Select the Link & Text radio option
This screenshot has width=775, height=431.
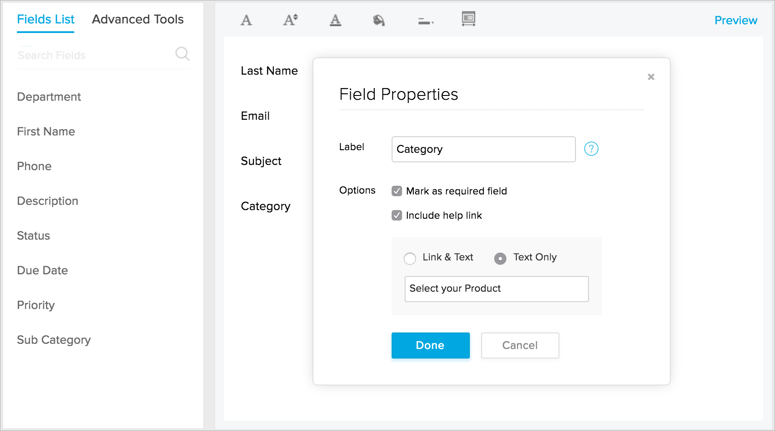410,258
